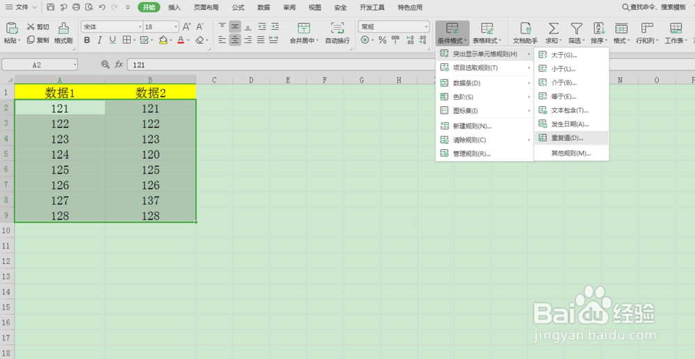This screenshot has width=695, height=359.
Task: Toggle center horizontal alignment
Action: (x=236, y=40)
